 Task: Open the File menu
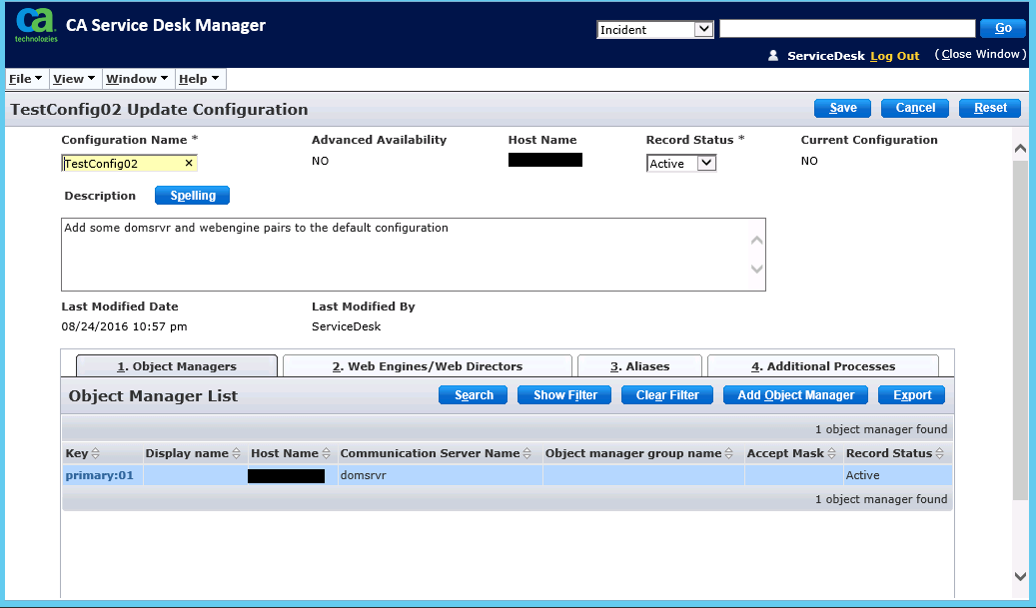pyautogui.click(x=25, y=79)
